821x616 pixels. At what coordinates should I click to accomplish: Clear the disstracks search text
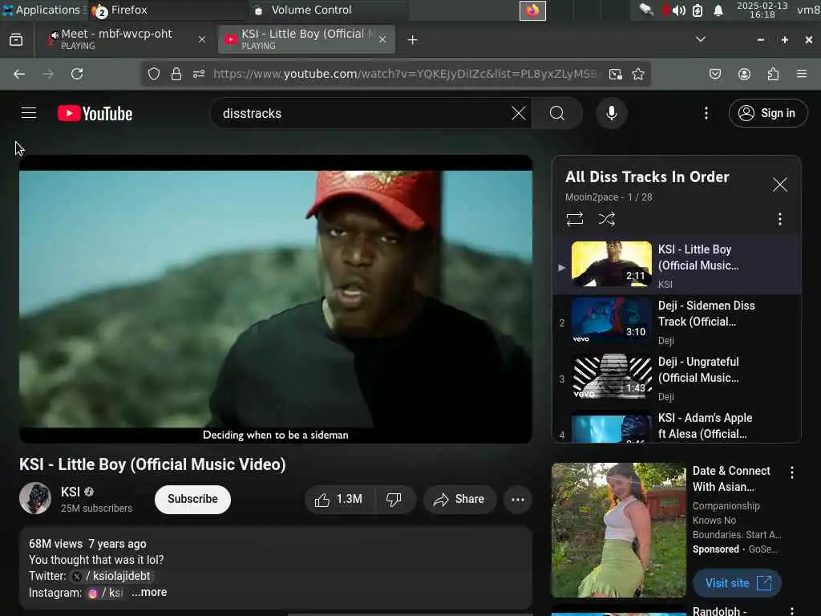coord(519,113)
